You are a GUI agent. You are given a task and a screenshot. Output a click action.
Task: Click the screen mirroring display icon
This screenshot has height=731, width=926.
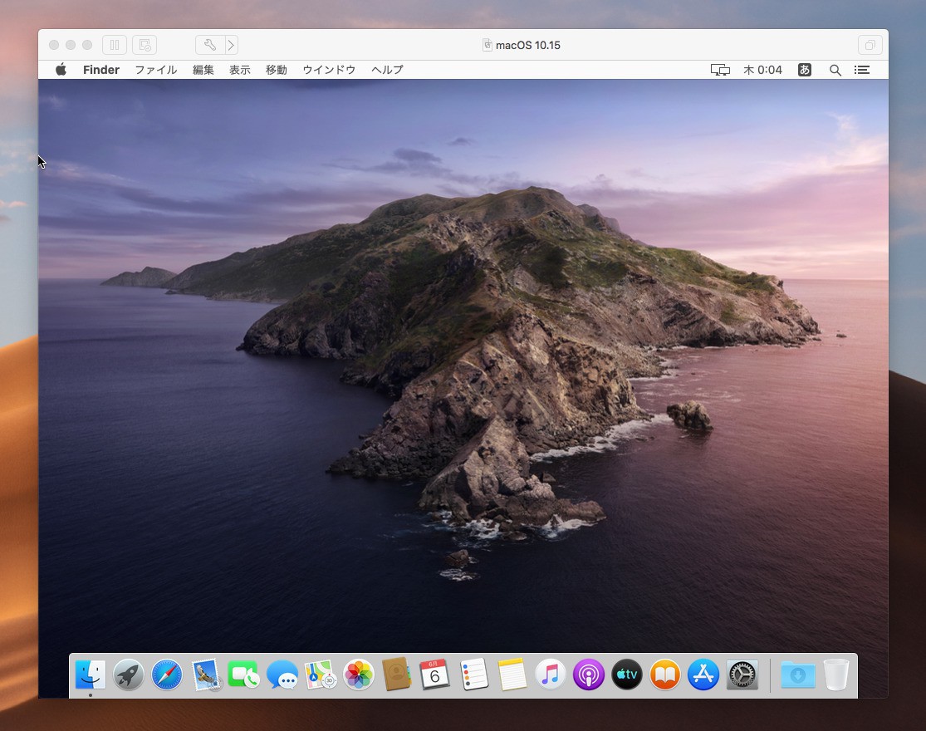720,70
